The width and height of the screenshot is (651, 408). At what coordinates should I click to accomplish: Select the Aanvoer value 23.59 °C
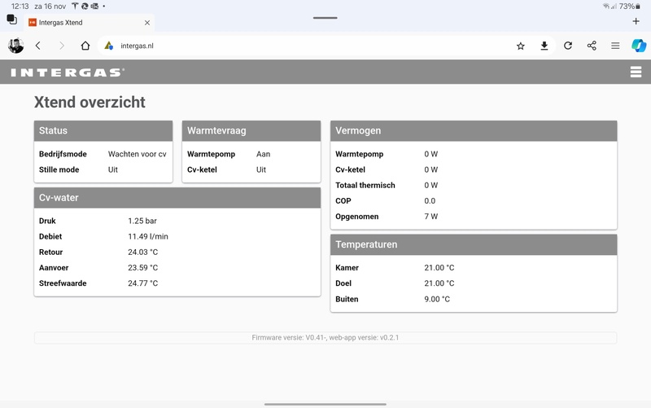pyautogui.click(x=143, y=268)
